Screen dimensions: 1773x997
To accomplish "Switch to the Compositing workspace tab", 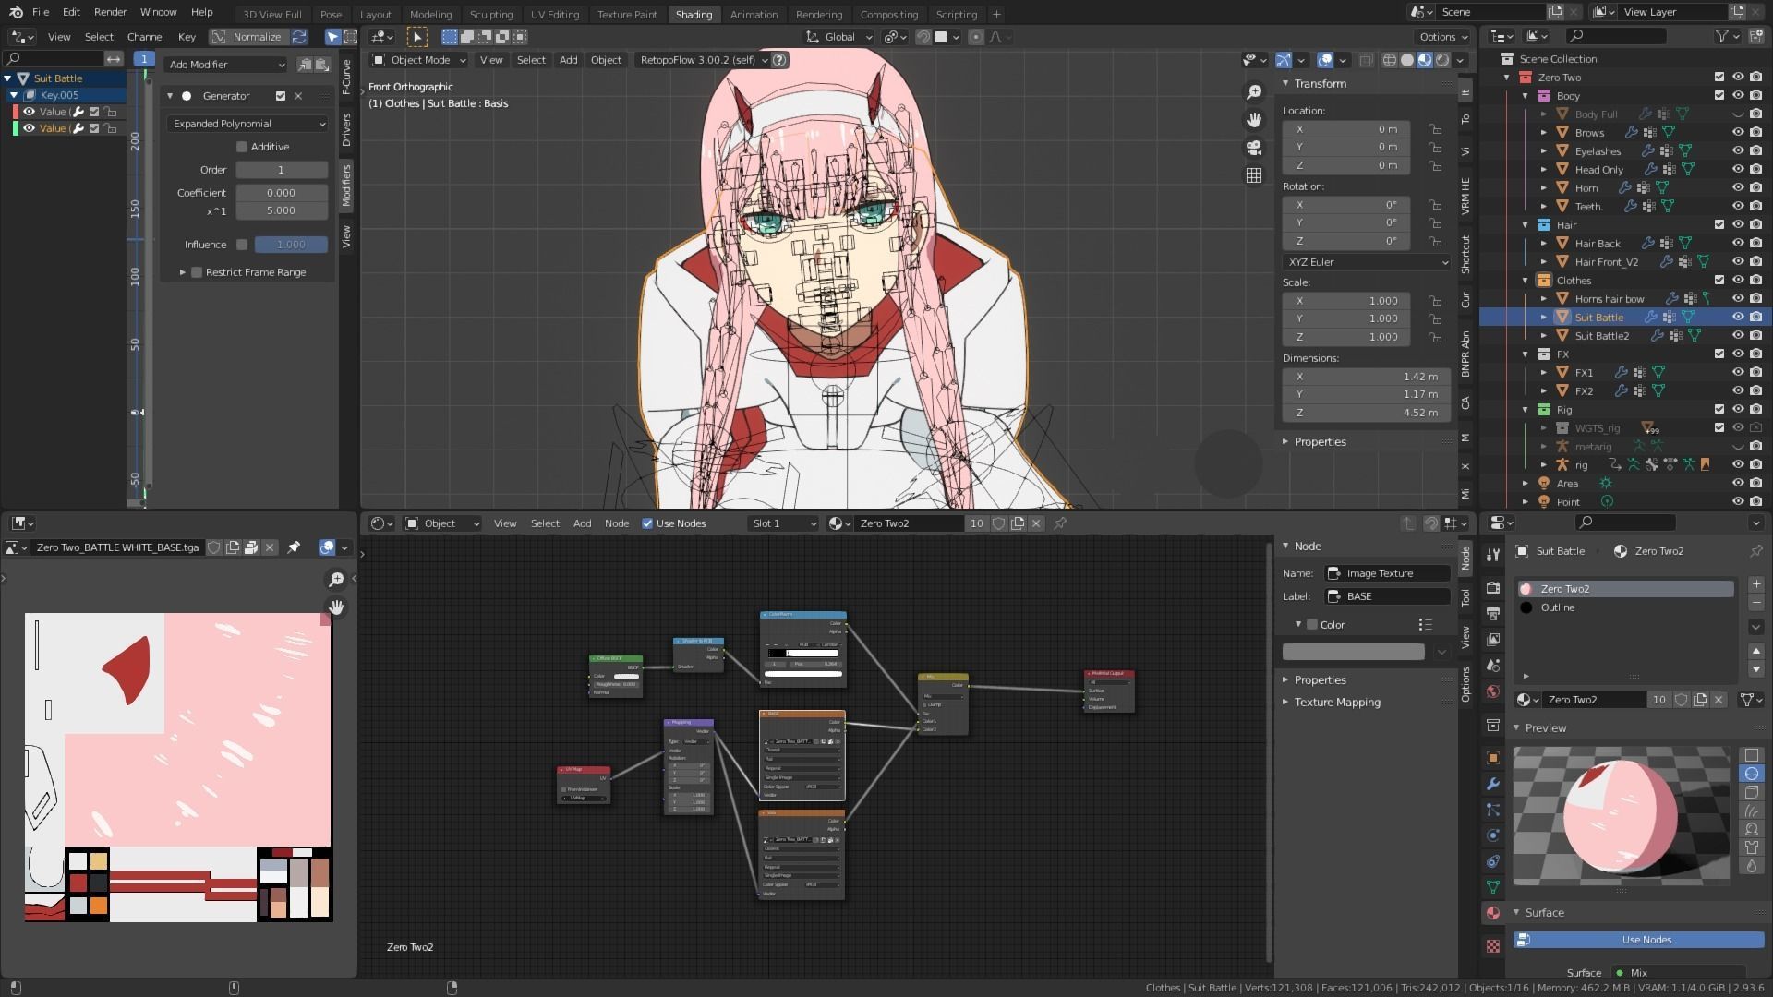I will click(888, 14).
